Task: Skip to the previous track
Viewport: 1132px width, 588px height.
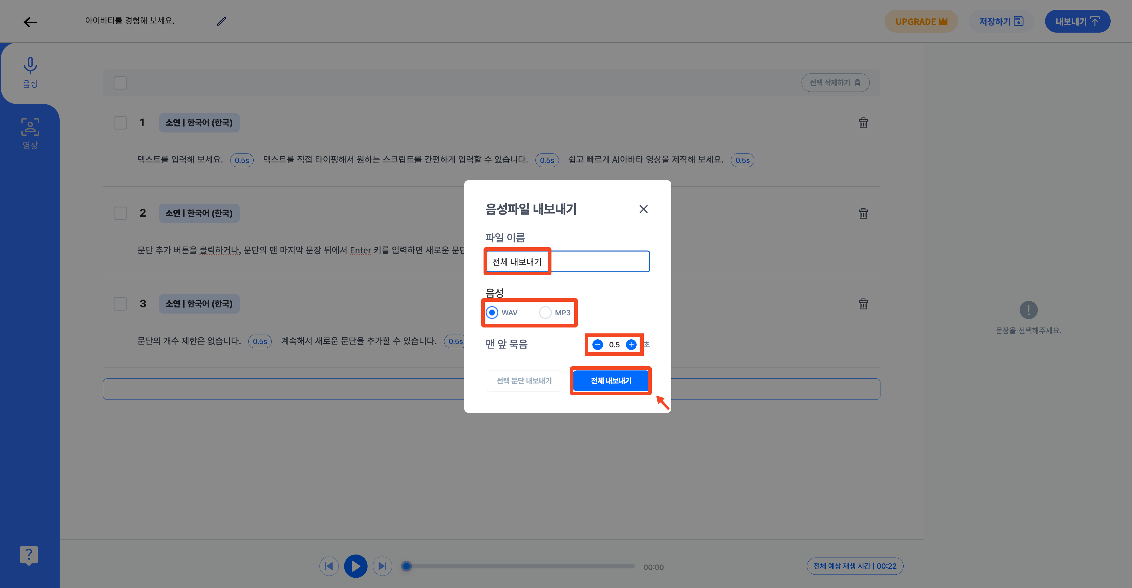Action: [329, 566]
